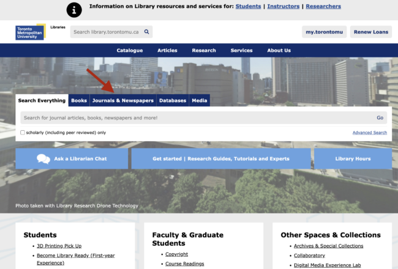398x269 pixels.
Task: Open the About Us menu
Action: (279, 50)
